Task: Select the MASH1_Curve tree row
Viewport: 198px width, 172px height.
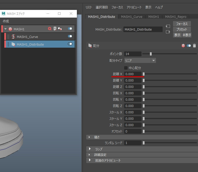Action: pyautogui.click(x=39, y=37)
